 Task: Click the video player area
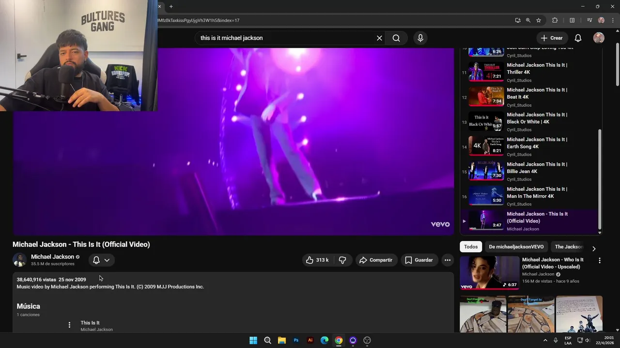pyautogui.click(x=233, y=141)
